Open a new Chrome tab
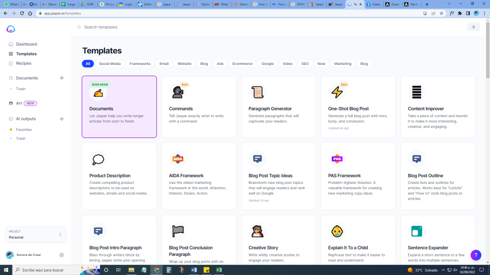Screen dimensions: 490x275 point(427,4)
